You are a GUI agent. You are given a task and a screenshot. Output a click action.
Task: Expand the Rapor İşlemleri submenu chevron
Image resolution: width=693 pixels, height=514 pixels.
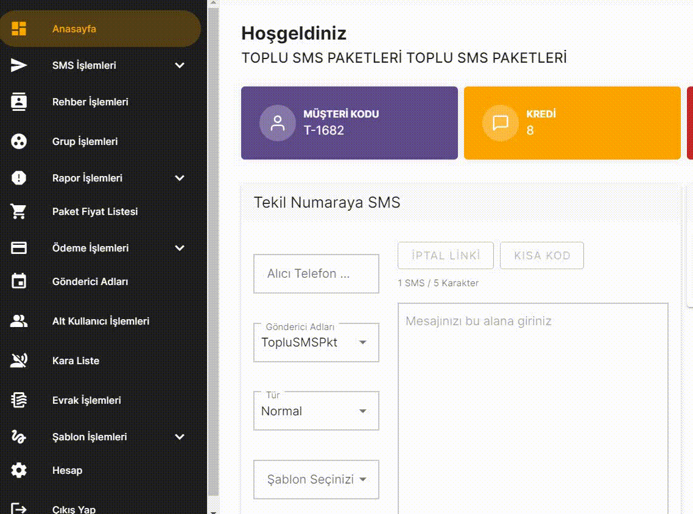tap(180, 178)
